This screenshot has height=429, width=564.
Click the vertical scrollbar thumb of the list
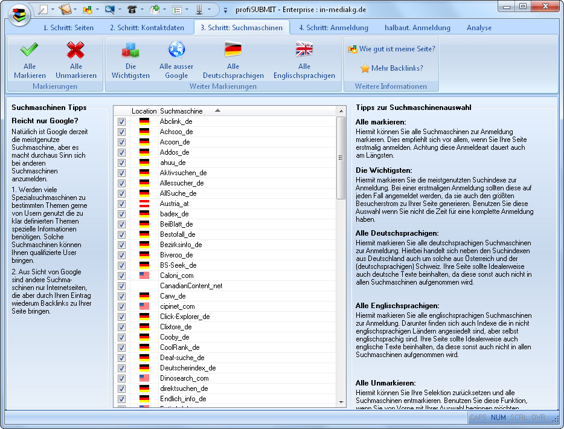click(x=341, y=158)
